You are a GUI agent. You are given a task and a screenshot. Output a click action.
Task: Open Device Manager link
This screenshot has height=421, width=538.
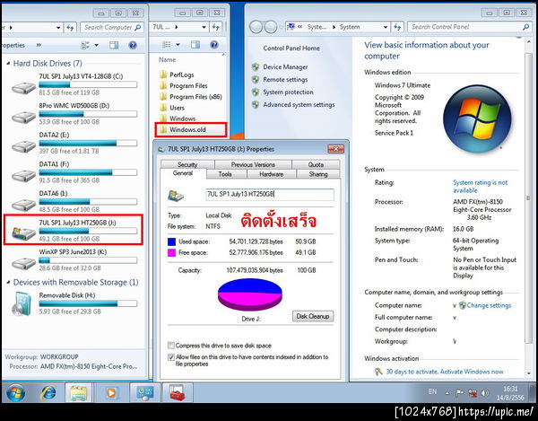285,67
